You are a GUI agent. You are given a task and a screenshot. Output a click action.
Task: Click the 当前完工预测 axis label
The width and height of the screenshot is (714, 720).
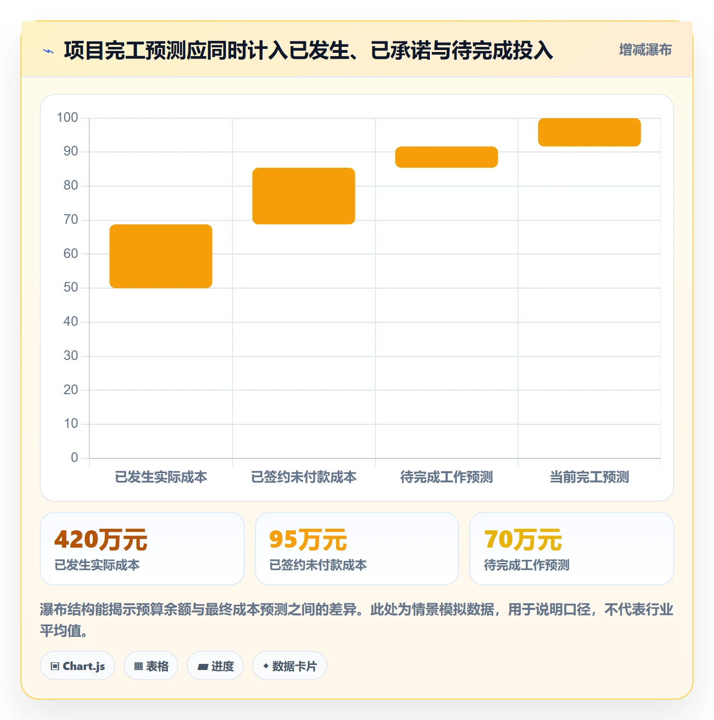tap(589, 477)
